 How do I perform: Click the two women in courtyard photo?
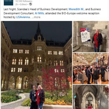37,97
